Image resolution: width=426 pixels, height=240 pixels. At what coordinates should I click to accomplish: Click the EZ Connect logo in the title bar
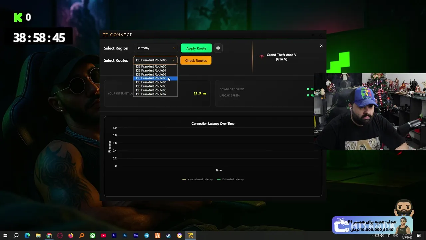click(117, 35)
